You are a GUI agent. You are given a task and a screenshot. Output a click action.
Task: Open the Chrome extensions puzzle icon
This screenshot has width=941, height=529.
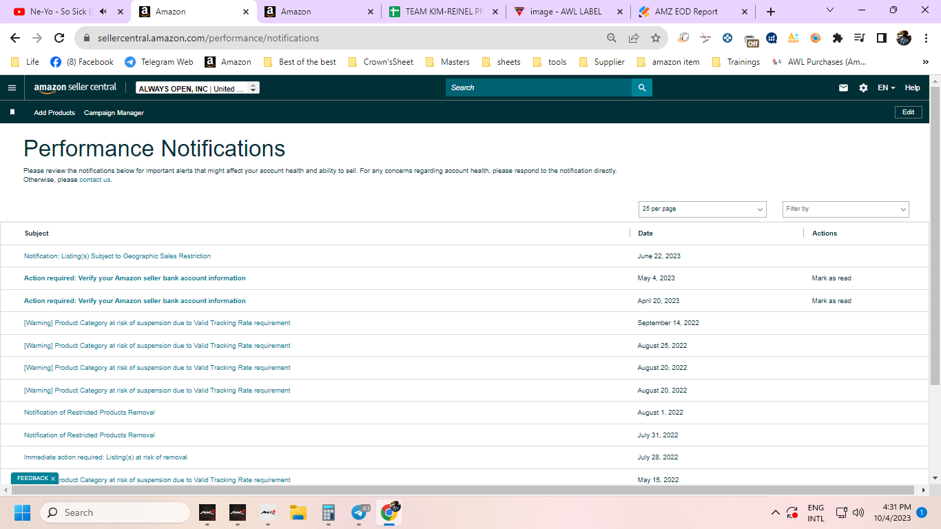click(x=838, y=38)
